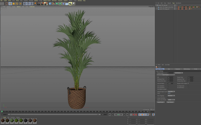Open the View Clipping dropdown
The height and width of the screenshot is (125, 201).
(171, 96)
